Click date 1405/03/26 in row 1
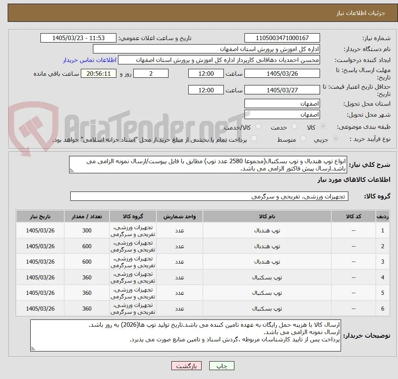The width and height of the screenshot is (398, 379). [40, 230]
